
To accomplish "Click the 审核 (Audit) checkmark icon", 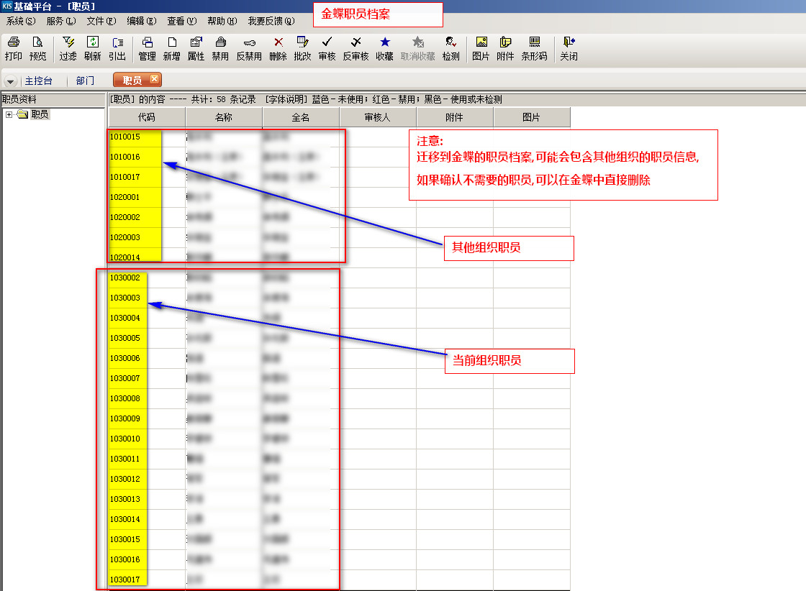I will tap(327, 48).
